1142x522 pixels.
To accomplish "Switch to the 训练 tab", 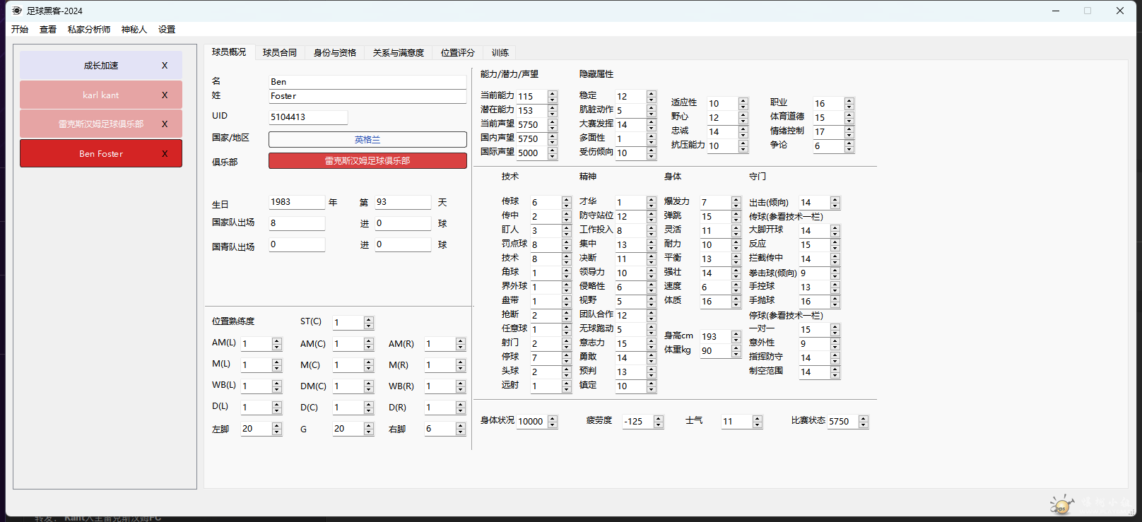I will [500, 53].
